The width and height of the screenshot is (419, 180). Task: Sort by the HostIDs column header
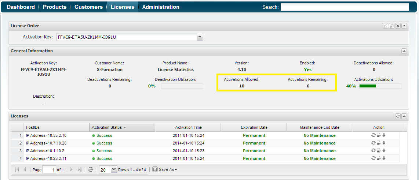57,127
